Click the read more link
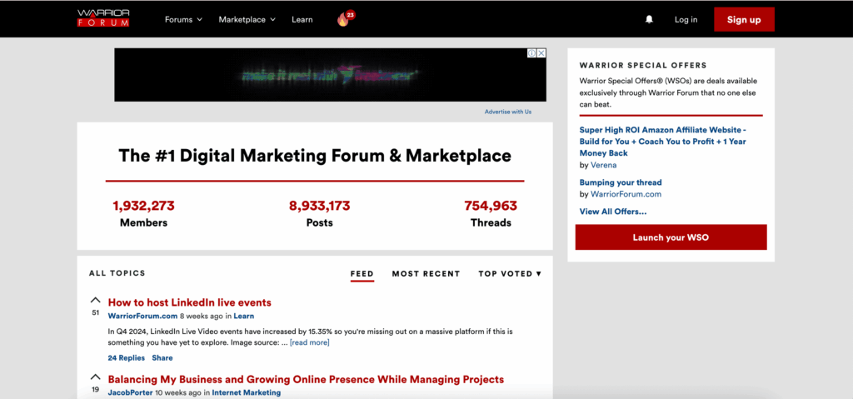Viewport: 853px width, 399px height. 310,342
